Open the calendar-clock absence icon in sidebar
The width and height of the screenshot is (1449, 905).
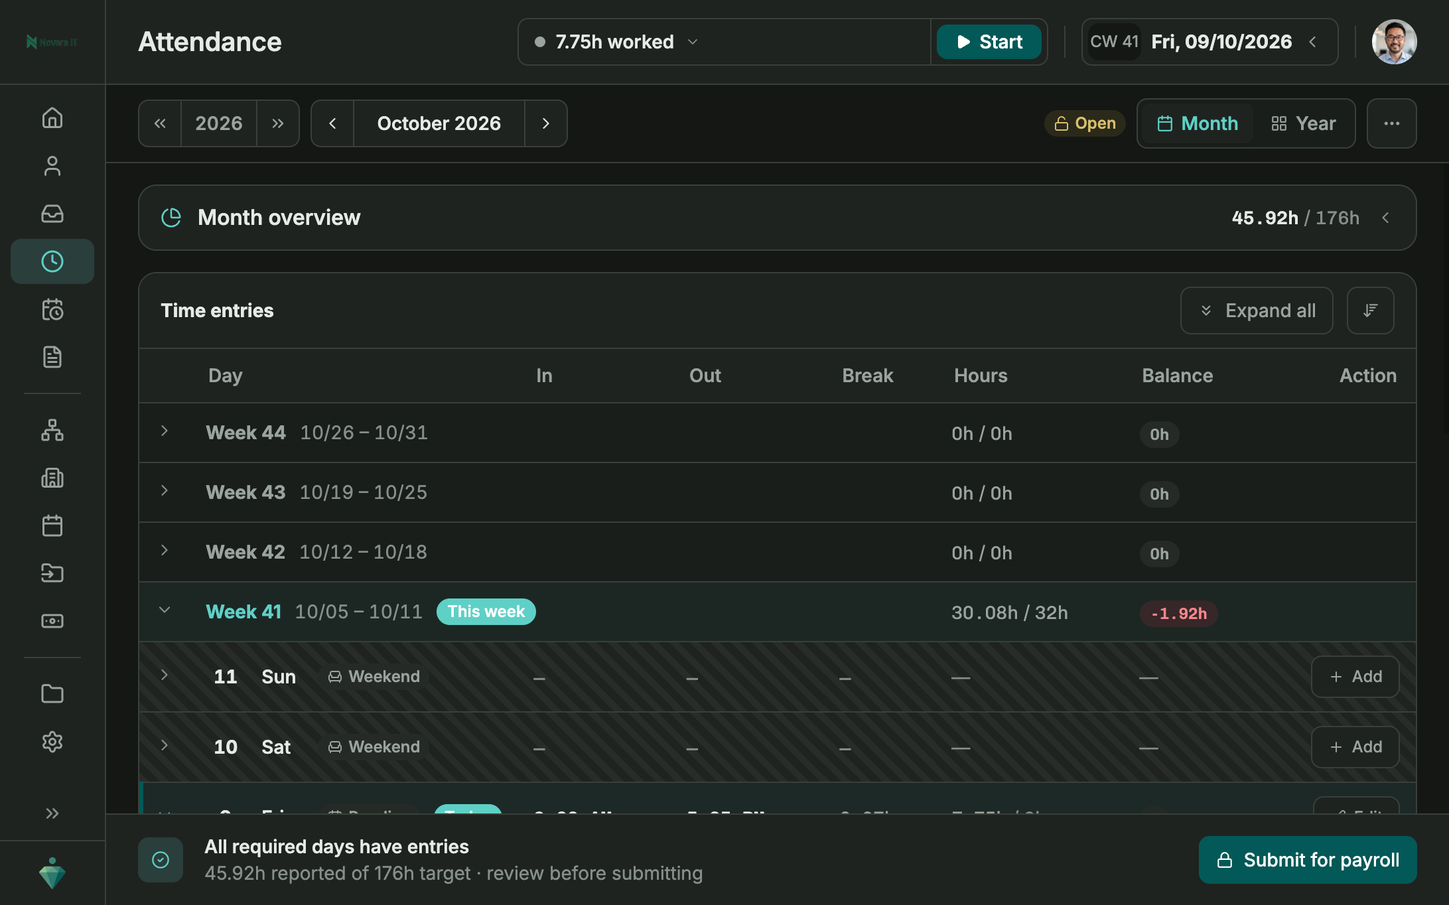52,309
